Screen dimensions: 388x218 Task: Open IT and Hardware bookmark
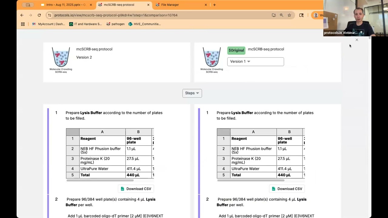(x=85, y=24)
